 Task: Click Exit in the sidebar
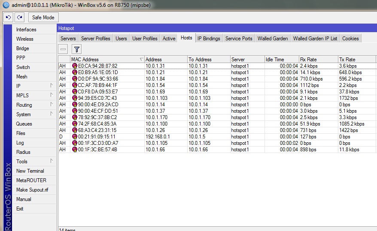34,209
